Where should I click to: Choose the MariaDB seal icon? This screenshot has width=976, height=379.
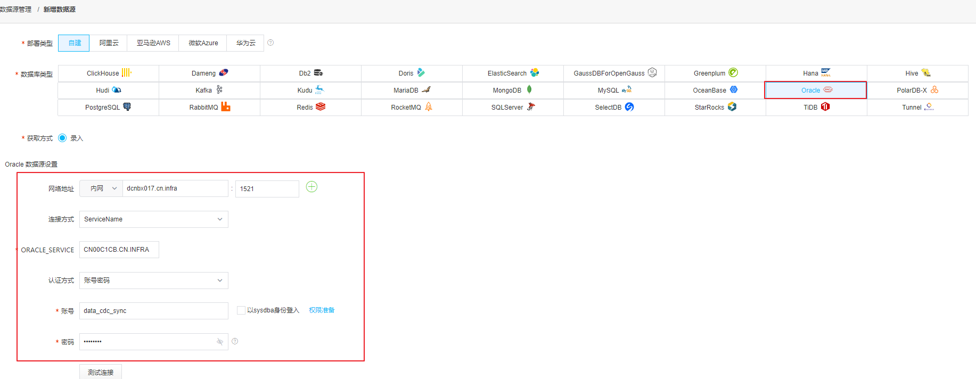click(x=426, y=89)
